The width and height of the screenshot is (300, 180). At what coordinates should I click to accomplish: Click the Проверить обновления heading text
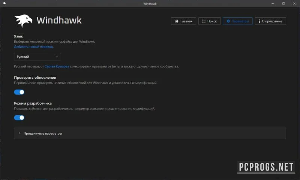point(35,78)
